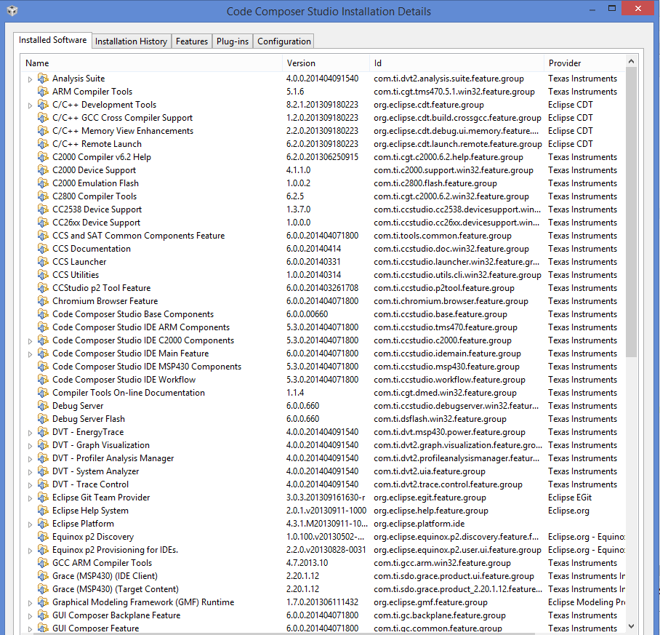Screen dimensions: 660x635
Task: Select the CC26xx Device Support row
Action: 323,223
